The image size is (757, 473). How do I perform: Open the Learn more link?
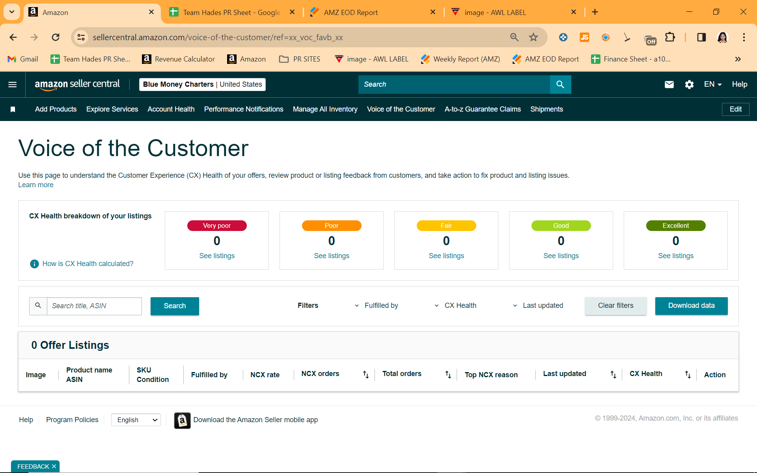coord(36,185)
